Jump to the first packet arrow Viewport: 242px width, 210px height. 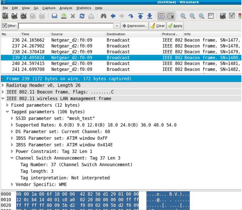140,16
